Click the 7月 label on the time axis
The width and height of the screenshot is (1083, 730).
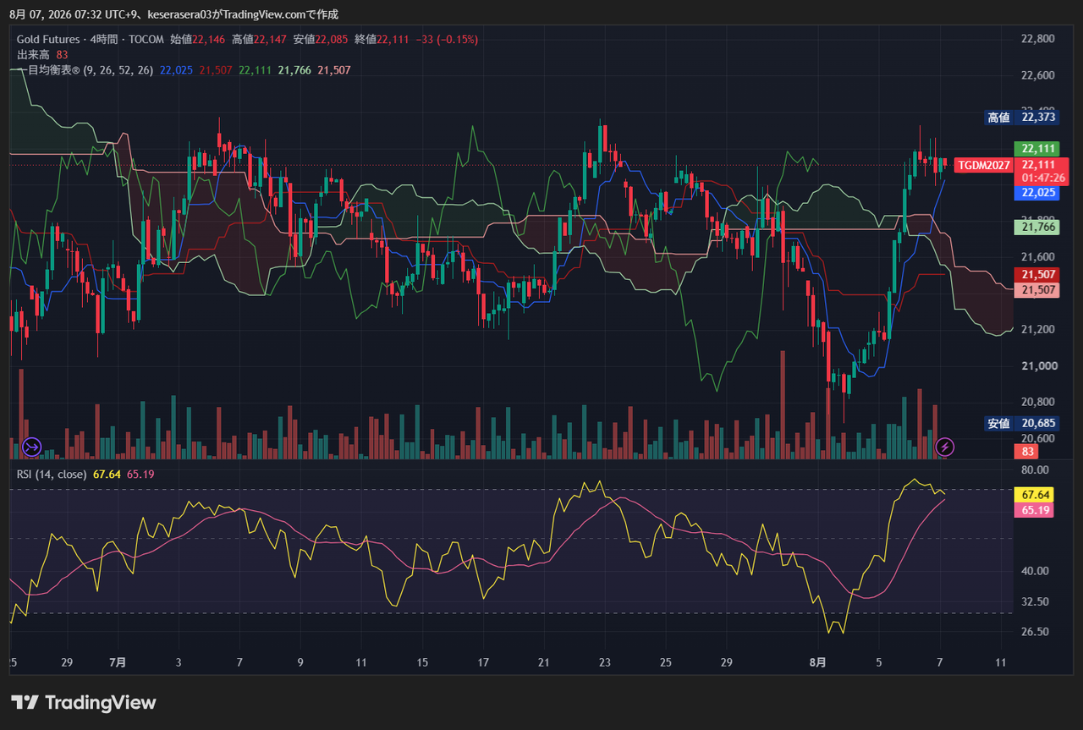pos(118,661)
